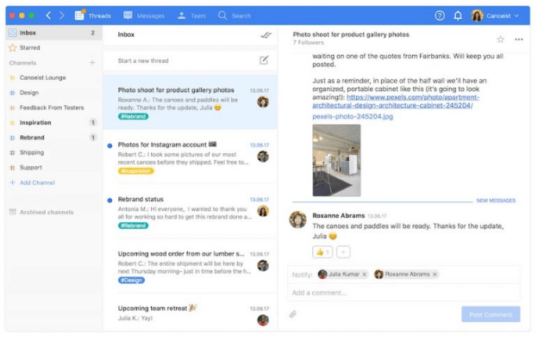Open the Canoeist account dropdown
This screenshot has width=538, height=340.
495,15
